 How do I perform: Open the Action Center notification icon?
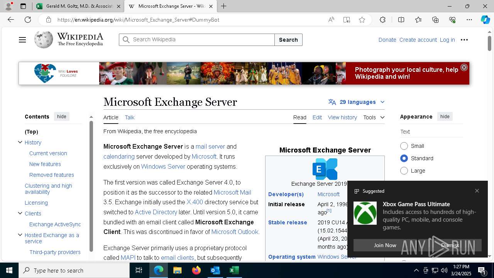tap(482, 270)
